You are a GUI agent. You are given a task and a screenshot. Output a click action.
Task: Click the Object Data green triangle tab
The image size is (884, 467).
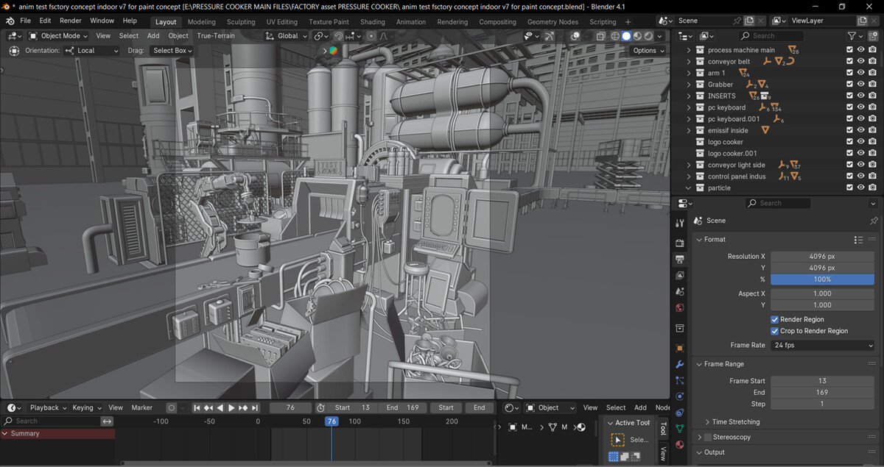679,428
